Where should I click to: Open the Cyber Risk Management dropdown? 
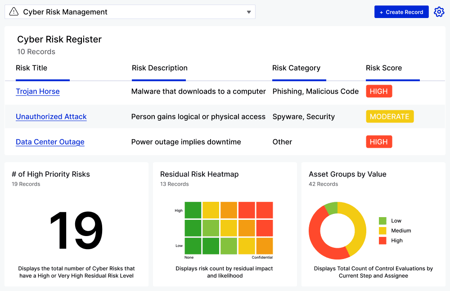[x=248, y=12]
